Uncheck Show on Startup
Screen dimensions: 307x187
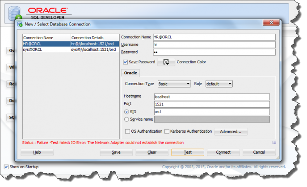(x=6, y=167)
